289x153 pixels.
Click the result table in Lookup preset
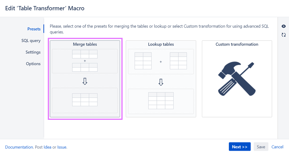point(161,100)
